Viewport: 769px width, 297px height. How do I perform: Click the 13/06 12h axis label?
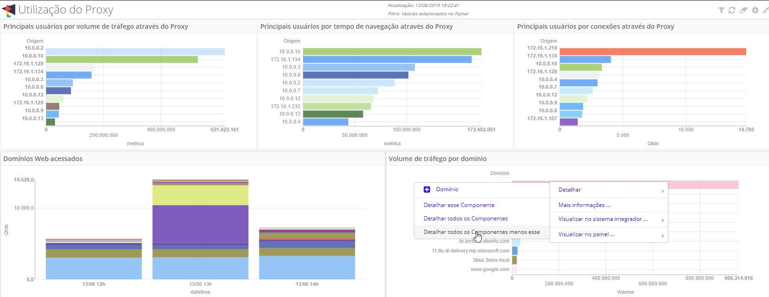94,284
